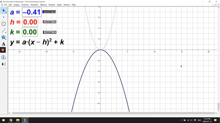Screen dimensions: 220x123
Task: Open the battery status tray icon
Action: (x=185, y=120)
